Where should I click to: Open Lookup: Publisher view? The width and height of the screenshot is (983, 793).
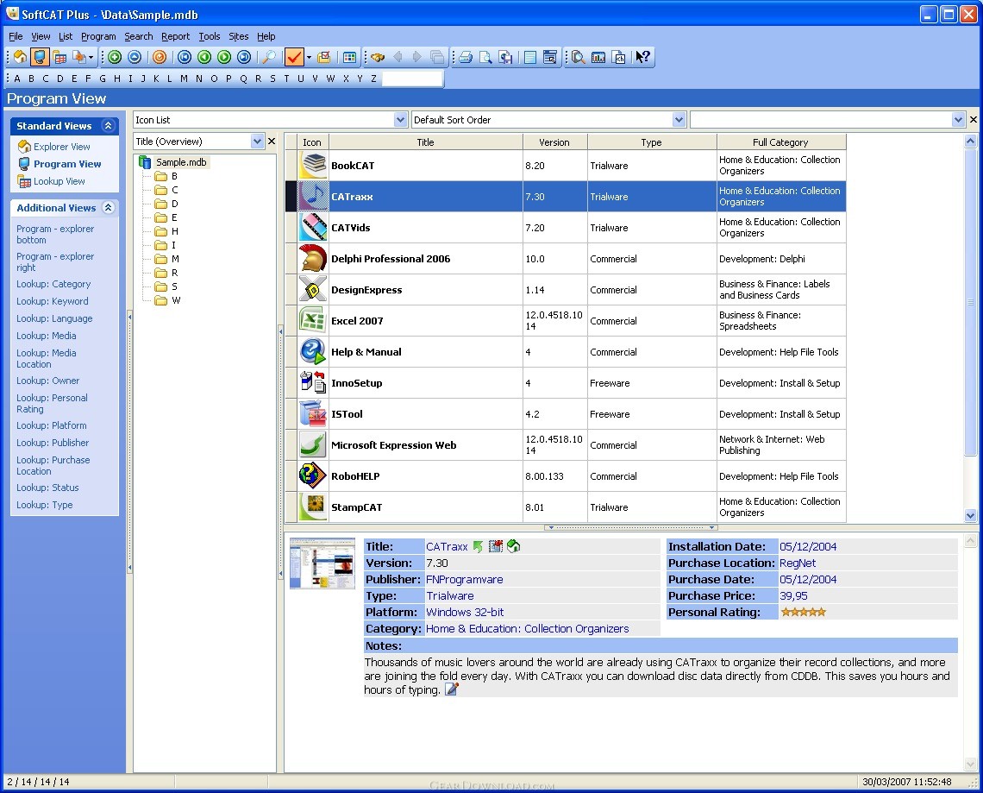point(53,443)
